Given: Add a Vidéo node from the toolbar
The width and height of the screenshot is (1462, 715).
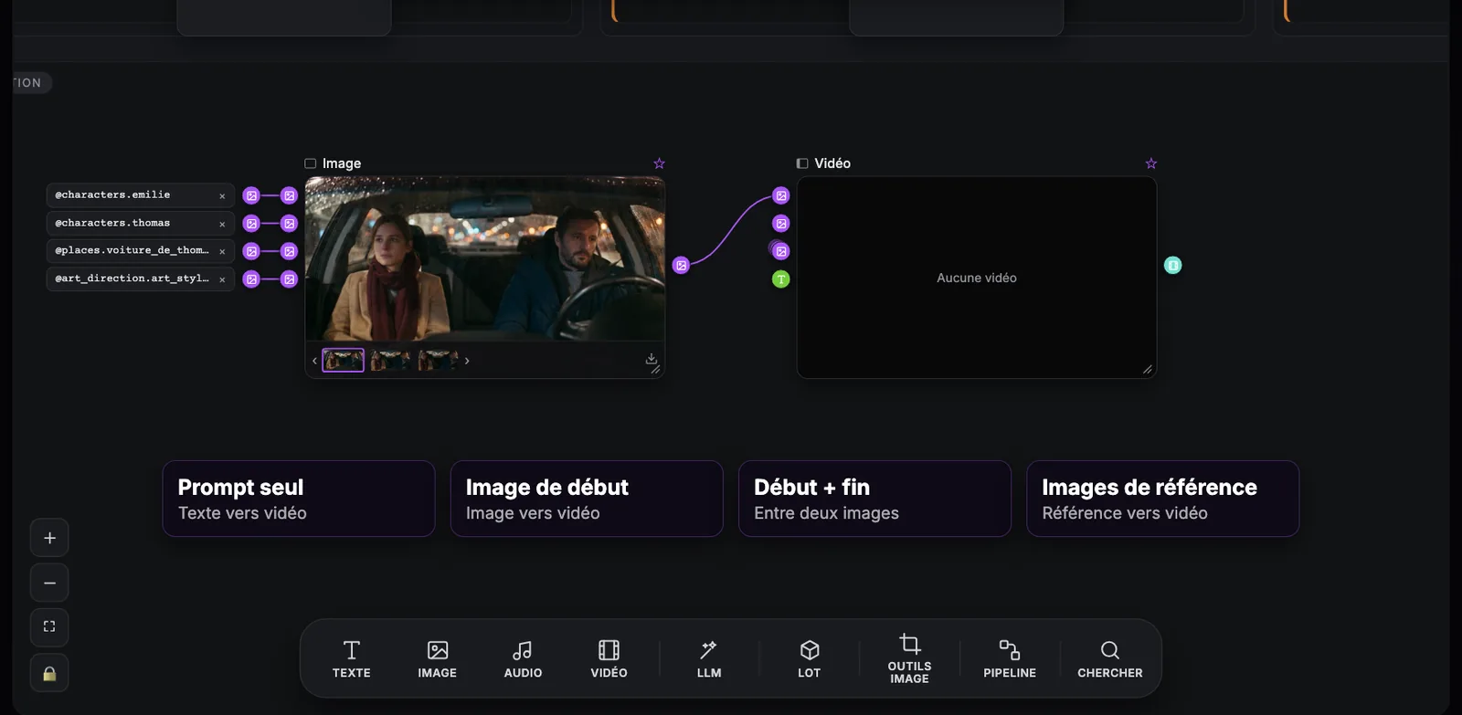Looking at the screenshot, I should [609, 659].
